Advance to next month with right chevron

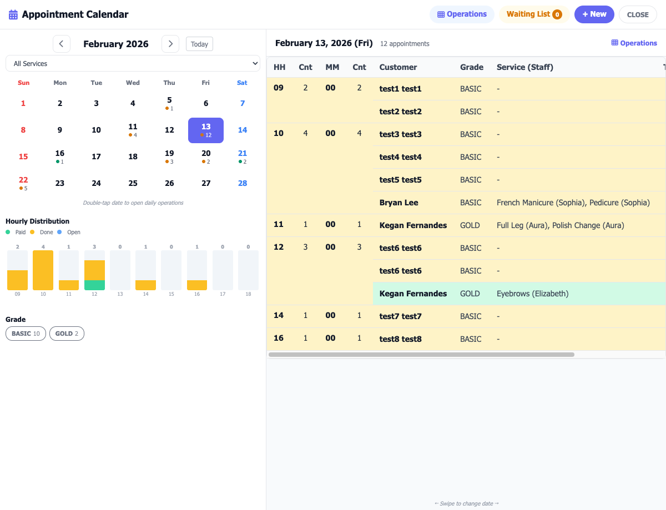170,43
